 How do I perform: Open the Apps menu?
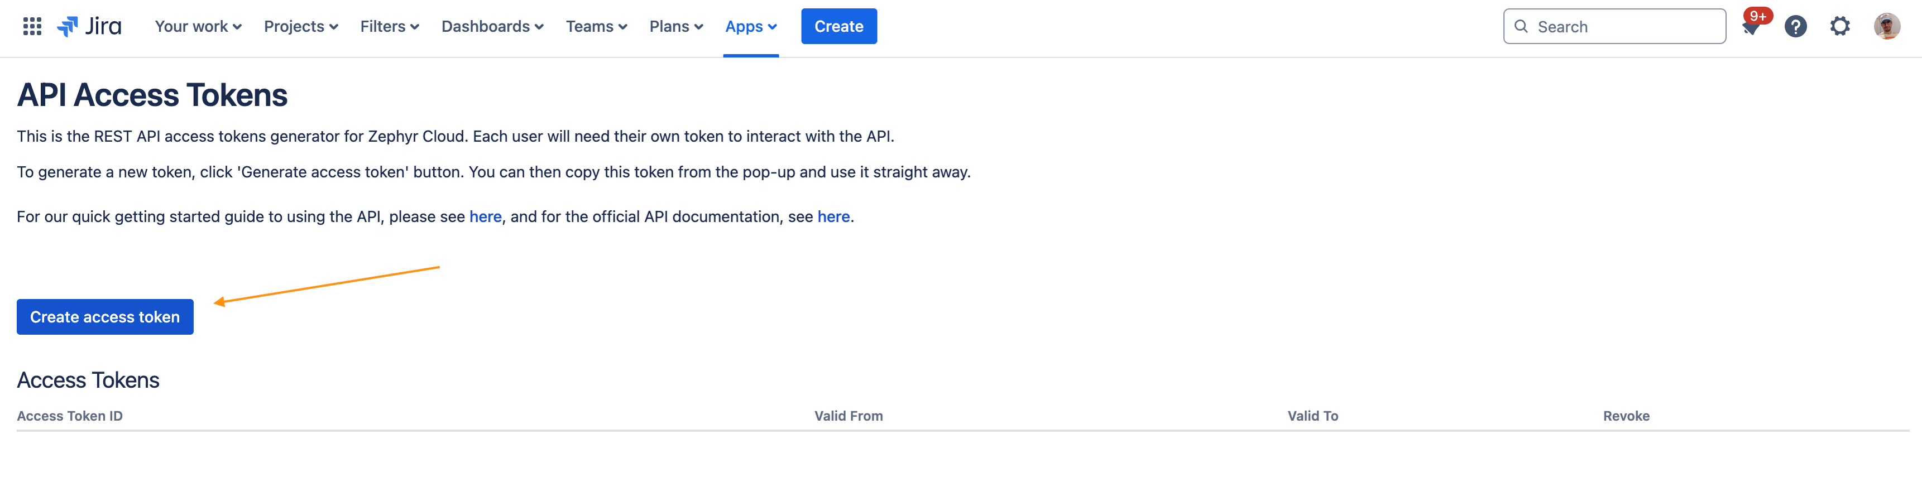coord(751,27)
